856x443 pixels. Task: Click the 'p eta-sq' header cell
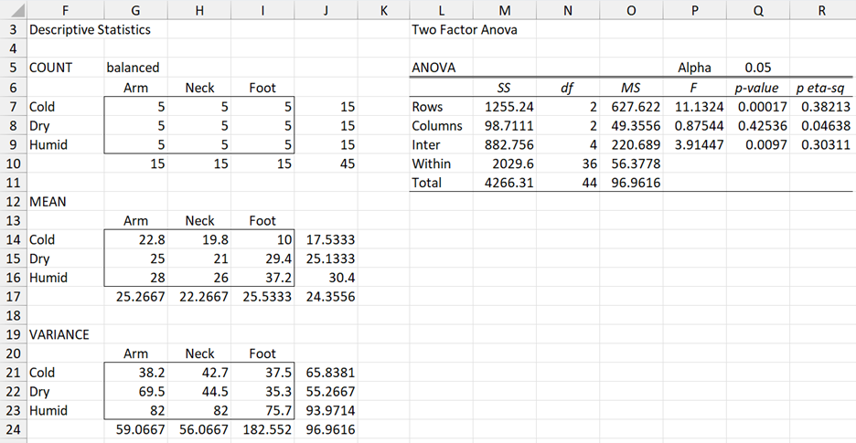click(x=822, y=87)
